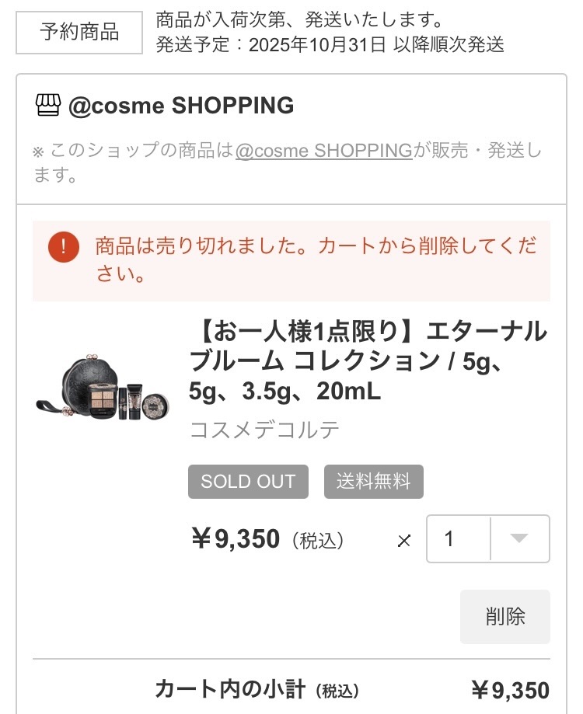Screen dimensions: 583x714
Task: Click the dropdown arrow icon on the quantity selector
Action: [x=519, y=540]
